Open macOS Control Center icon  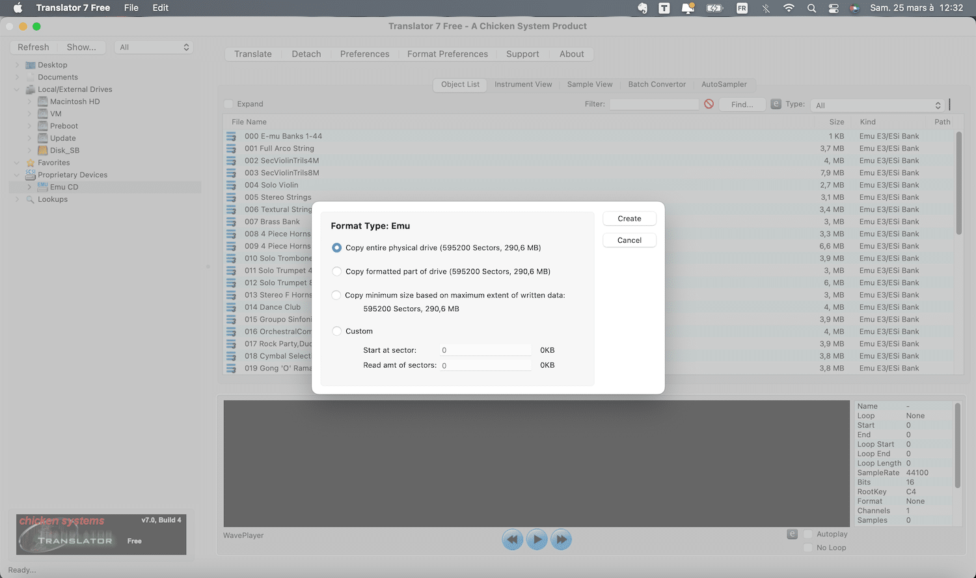point(834,8)
